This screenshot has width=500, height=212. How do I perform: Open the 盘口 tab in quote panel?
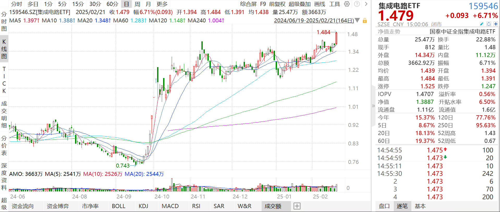(x=384, y=206)
